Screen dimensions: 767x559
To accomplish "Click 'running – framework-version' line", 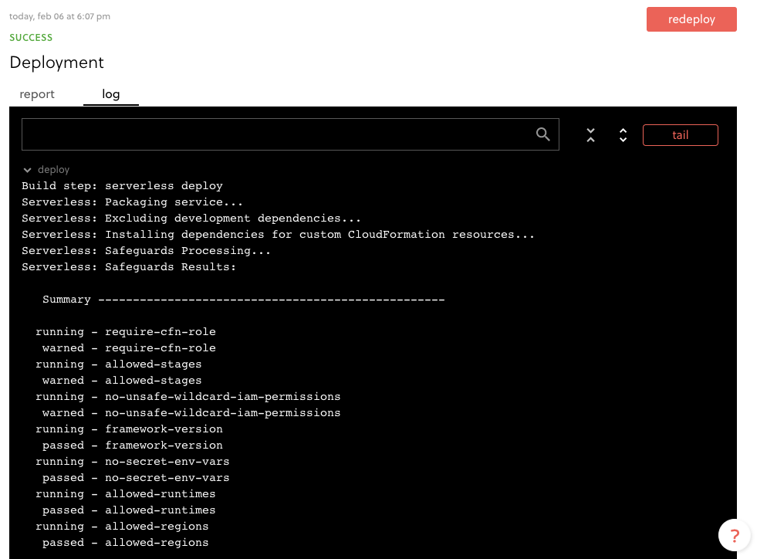I will (x=129, y=429).
